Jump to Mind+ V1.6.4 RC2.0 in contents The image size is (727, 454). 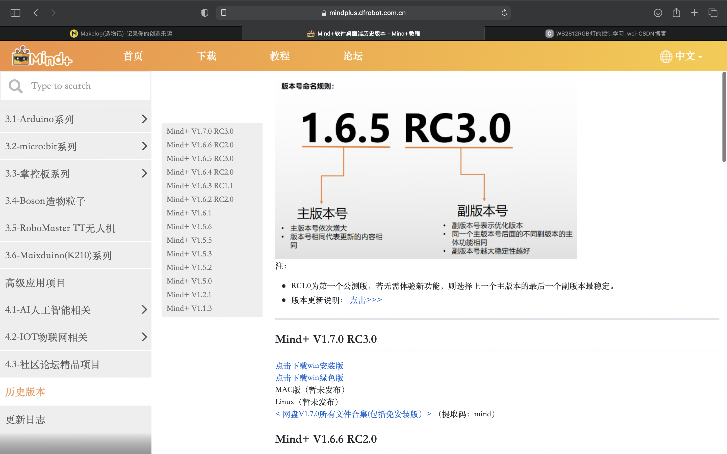point(200,172)
